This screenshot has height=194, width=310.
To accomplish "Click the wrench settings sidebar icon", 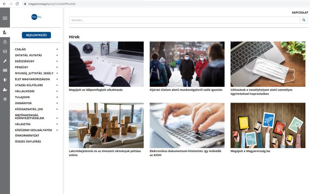I will coord(5,61).
